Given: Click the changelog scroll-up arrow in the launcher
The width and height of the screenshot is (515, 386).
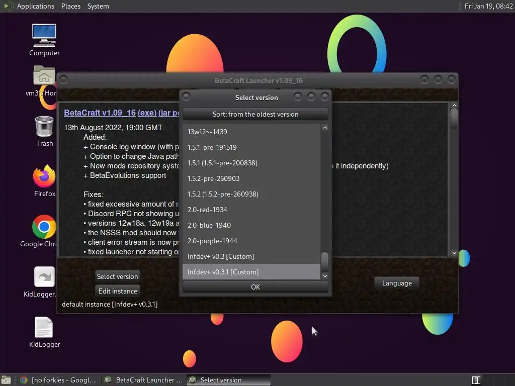Looking at the screenshot, I should tap(454, 106).
